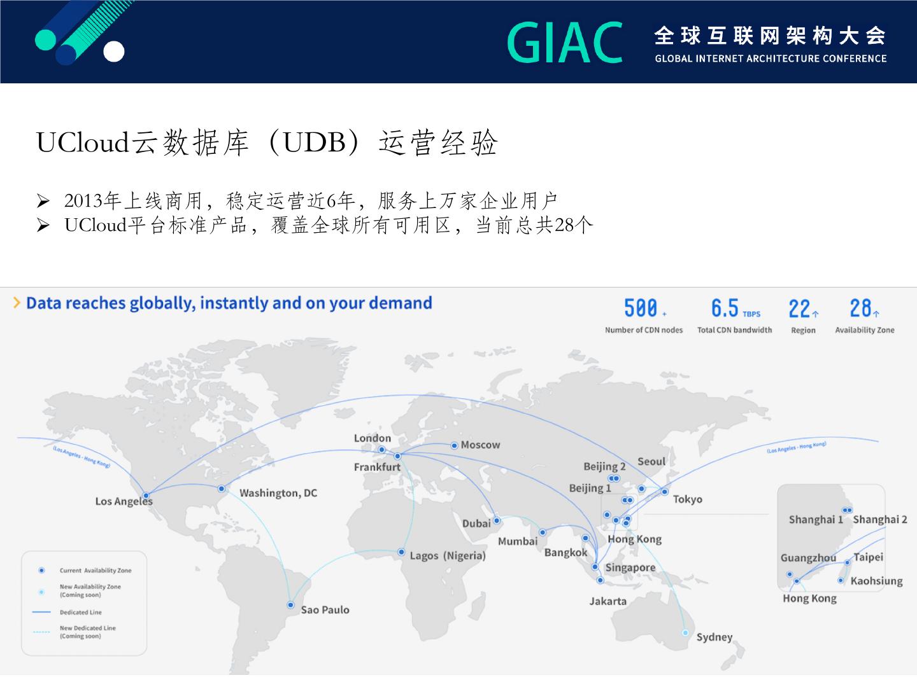Click the "Singapore" city label
917x687 pixels.
point(630,567)
